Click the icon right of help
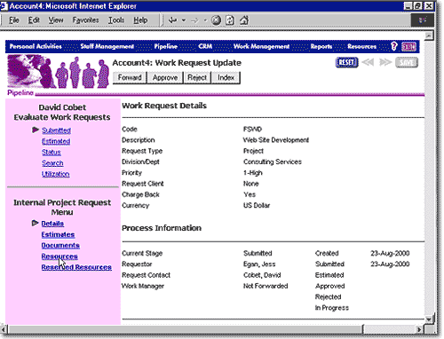This screenshot has width=444, height=339. pyautogui.click(x=408, y=46)
